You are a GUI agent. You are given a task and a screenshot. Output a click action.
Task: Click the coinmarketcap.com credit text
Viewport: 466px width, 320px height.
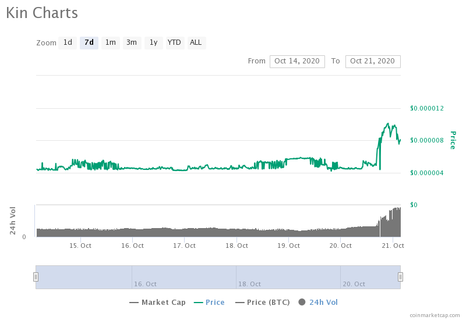[435, 315]
